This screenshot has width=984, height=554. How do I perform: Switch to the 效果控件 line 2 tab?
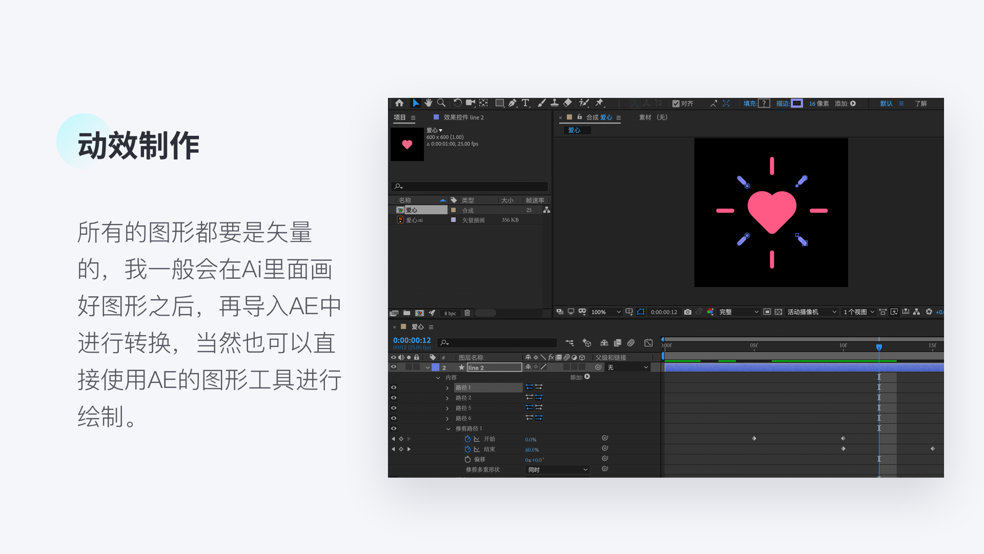463,117
